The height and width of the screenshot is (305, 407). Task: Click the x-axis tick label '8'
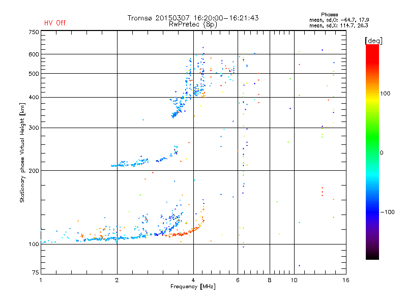tap(270, 280)
